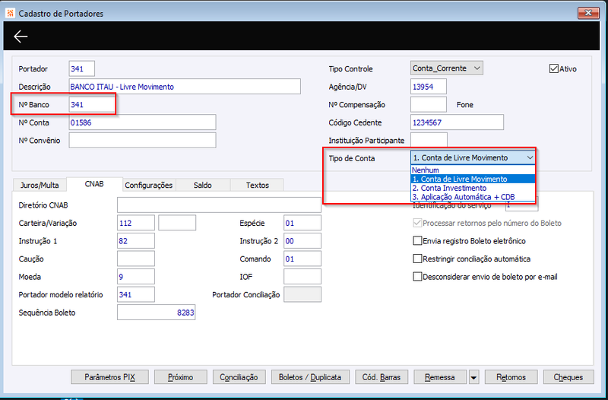Edit the Instrução 2 field
608x400 pixels.
[x=302, y=240]
